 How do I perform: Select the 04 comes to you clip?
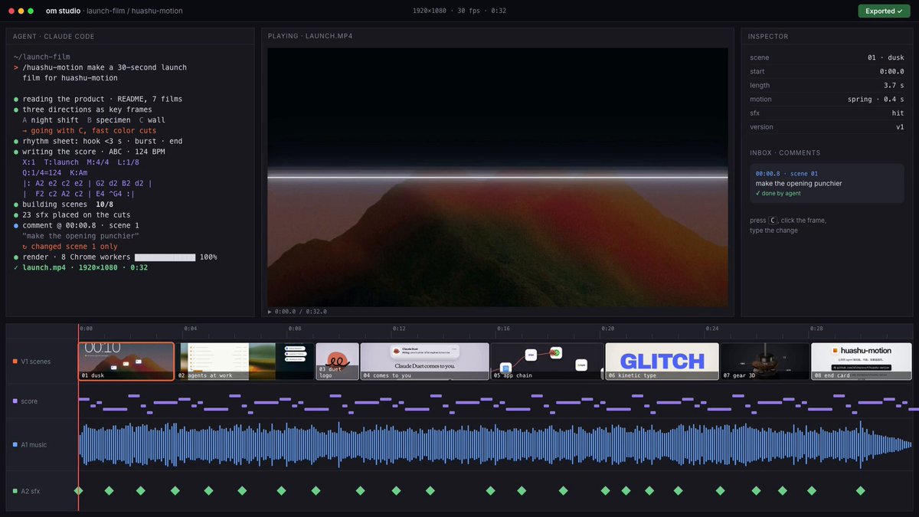(x=425, y=361)
